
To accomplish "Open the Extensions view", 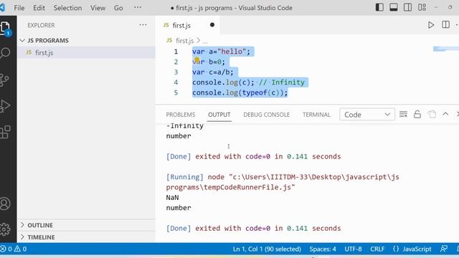I will click(x=5, y=132).
